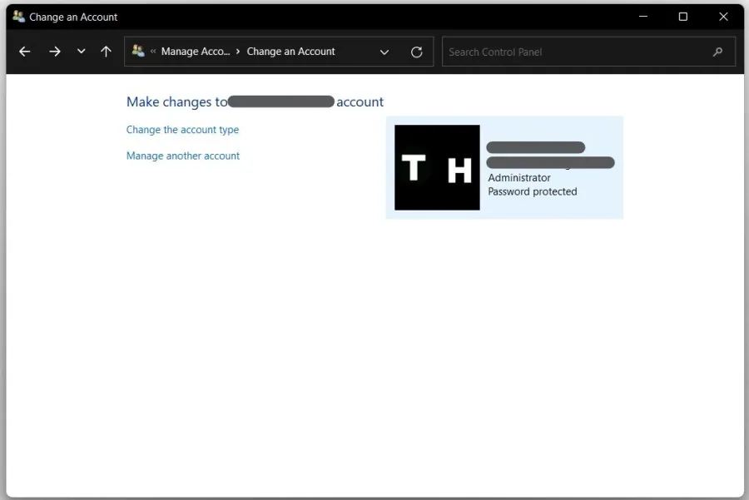This screenshot has width=749, height=500.
Task: Focus the Search Control Panel field
Action: [588, 52]
